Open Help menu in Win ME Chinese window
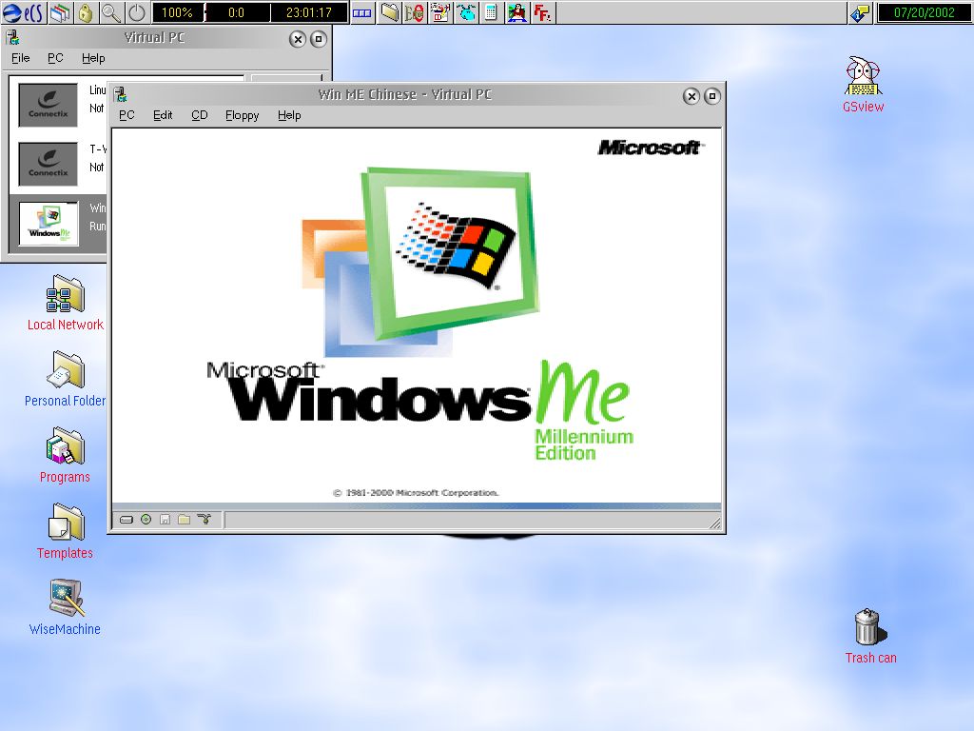The image size is (974, 731). point(289,115)
